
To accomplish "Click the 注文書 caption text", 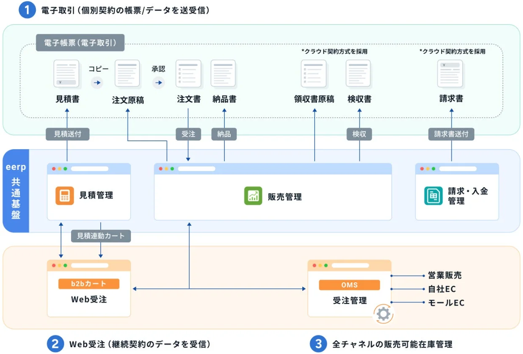I will [x=189, y=99].
